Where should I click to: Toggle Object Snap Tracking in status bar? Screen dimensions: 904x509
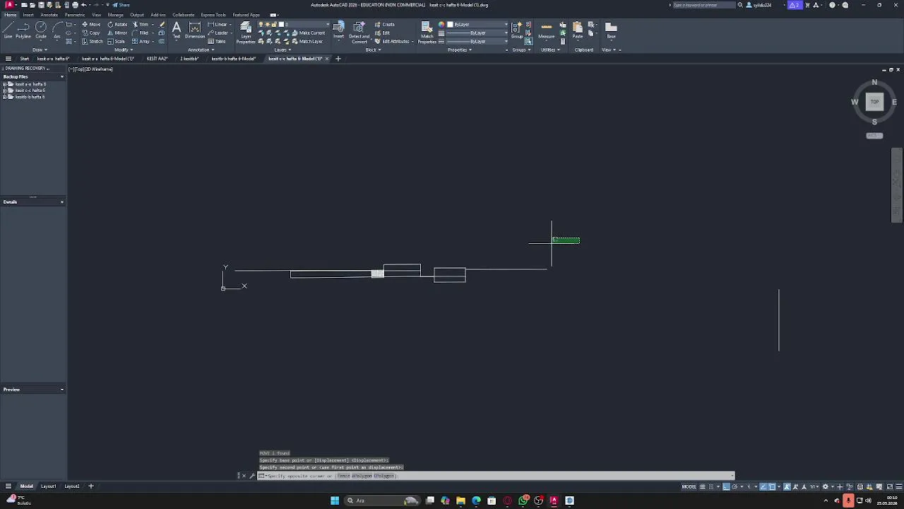pyautogui.click(x=763, y=486)
